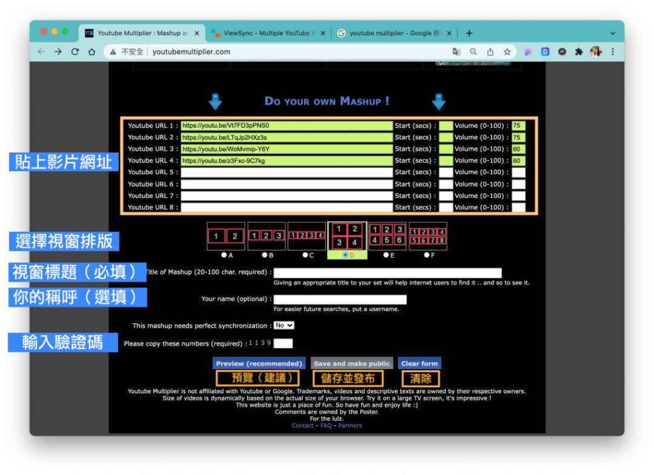Click the two-video layout A thumbnail

coord(225,236)
